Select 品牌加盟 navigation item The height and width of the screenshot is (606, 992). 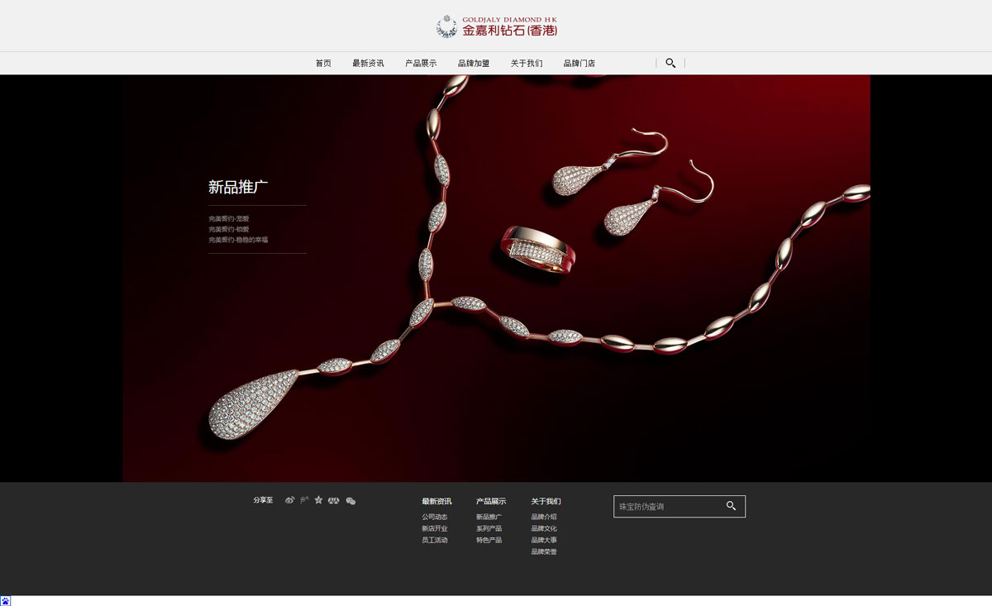click(474, 64)
